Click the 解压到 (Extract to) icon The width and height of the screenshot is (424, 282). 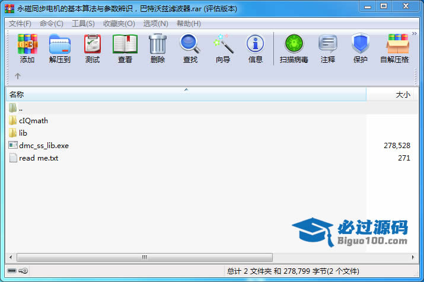60,44
